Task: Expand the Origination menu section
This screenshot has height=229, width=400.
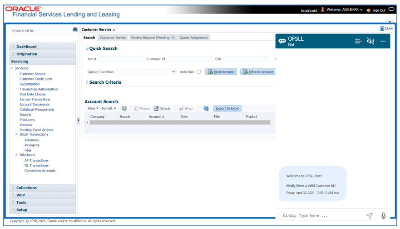Action: point(13,54)
